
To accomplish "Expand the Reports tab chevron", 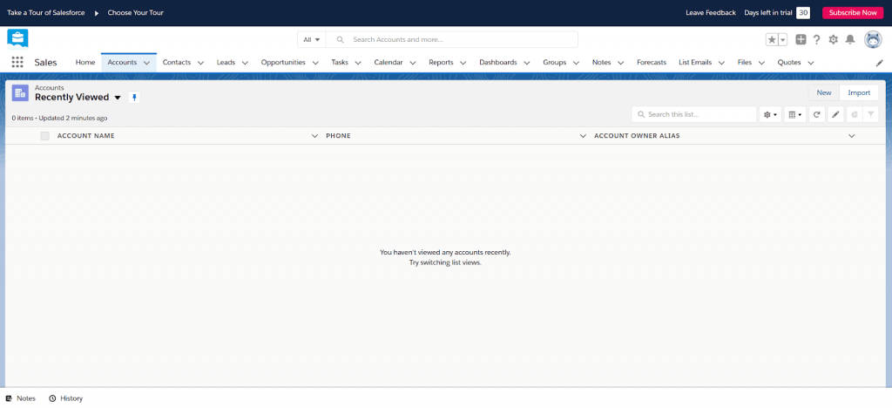I will pos(463,63).
